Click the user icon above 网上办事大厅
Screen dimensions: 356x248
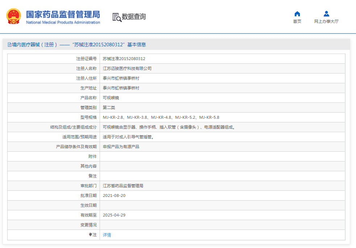(326, 14)
